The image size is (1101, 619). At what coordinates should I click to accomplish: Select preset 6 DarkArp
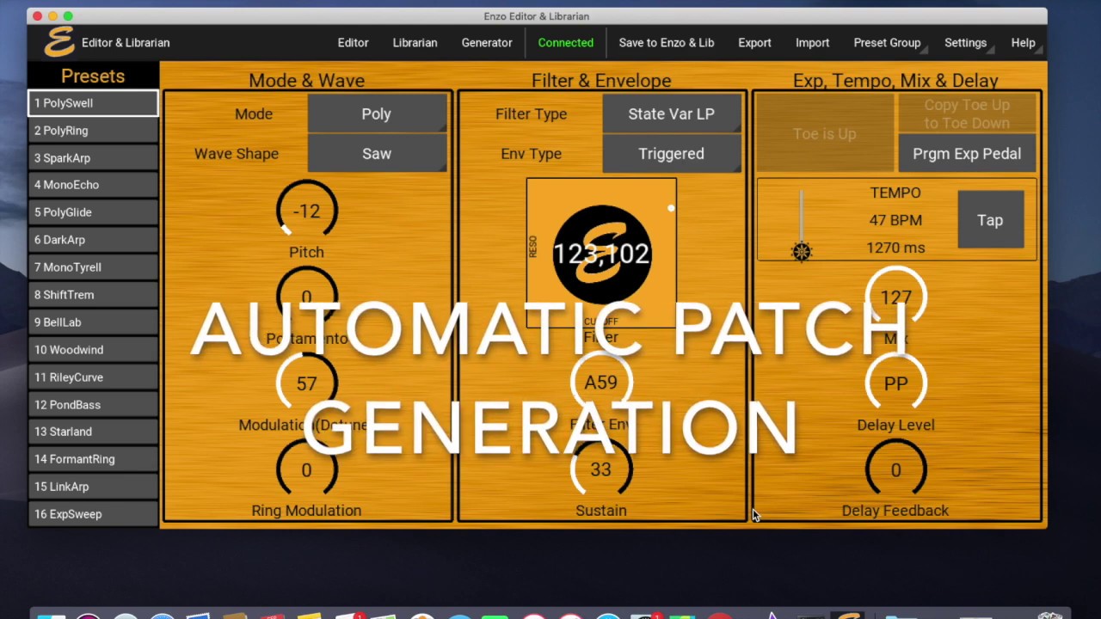coord(93,240)
